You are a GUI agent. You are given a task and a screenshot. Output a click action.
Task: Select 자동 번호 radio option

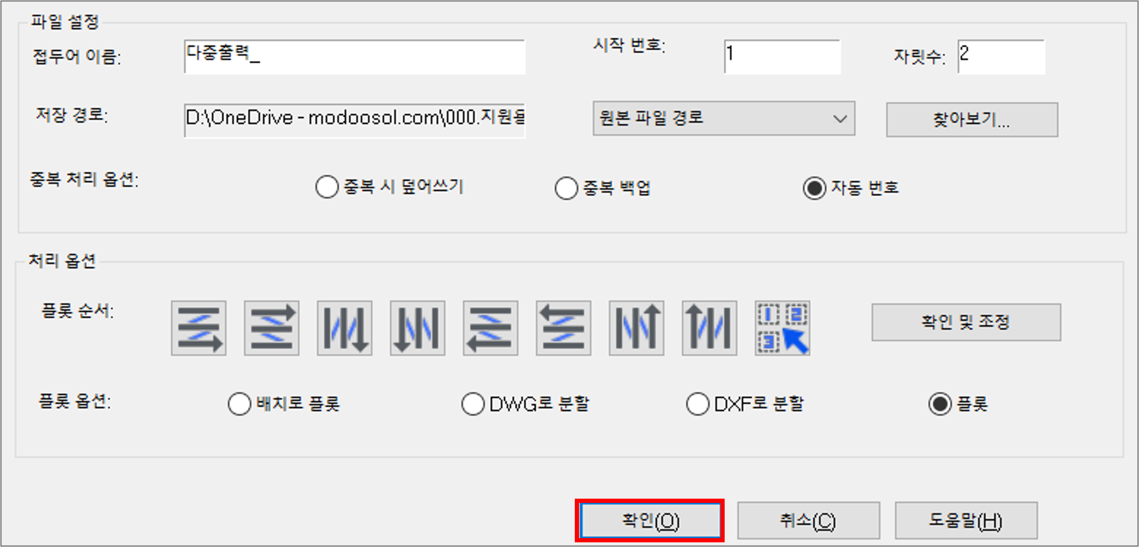click(814, 188)
